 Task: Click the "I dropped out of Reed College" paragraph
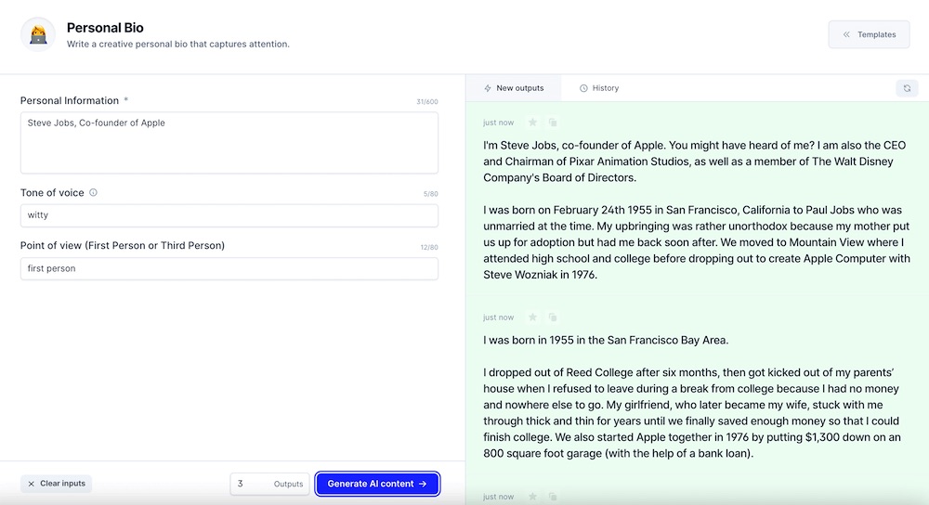[691, 413]
